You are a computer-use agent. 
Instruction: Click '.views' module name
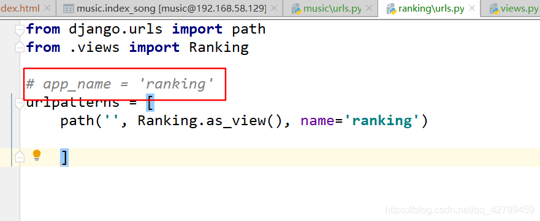point(95,48)
